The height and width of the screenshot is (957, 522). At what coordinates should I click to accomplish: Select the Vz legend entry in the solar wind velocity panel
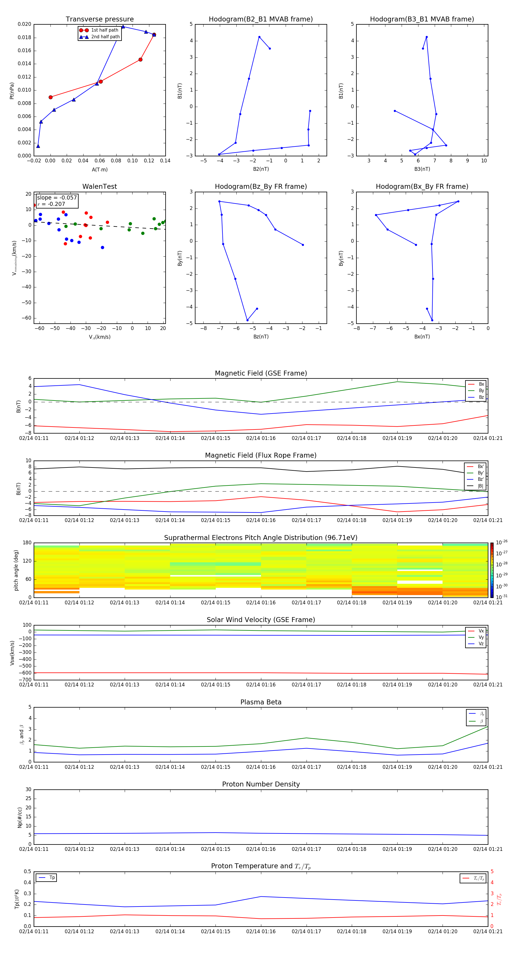476,644
